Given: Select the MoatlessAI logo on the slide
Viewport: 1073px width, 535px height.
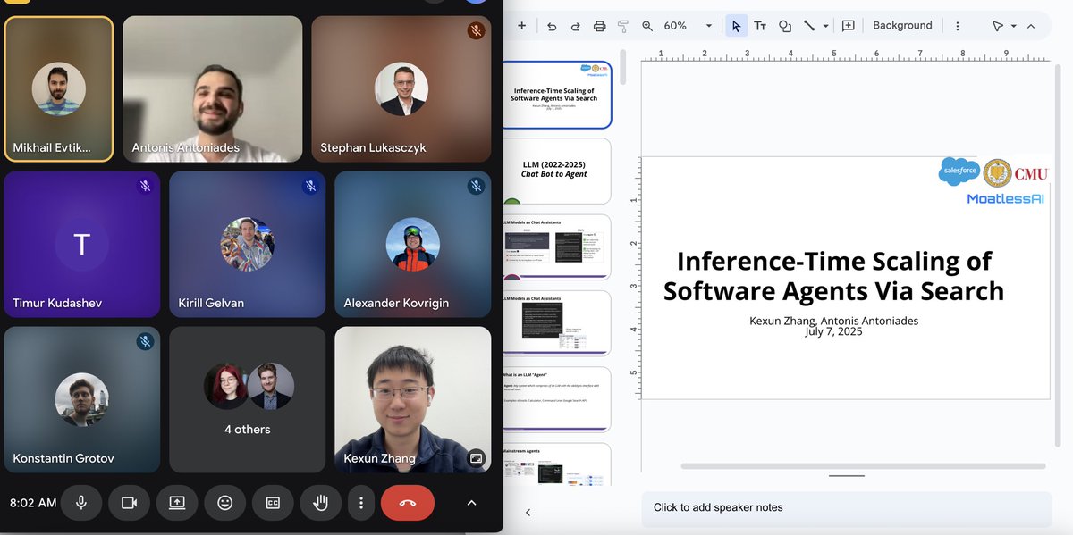Looking at the screenshot, I should pos(1005,198).
